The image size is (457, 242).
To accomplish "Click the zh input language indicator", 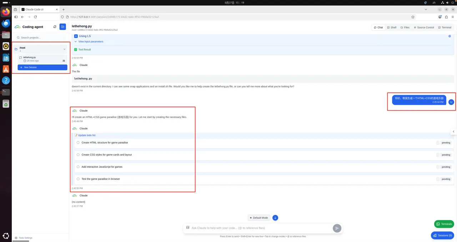I will 434,2.
